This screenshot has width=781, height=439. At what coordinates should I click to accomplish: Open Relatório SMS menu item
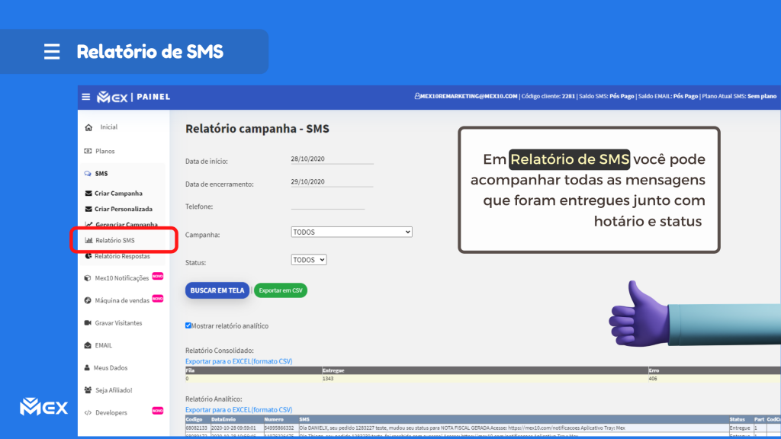click(115, 240)
